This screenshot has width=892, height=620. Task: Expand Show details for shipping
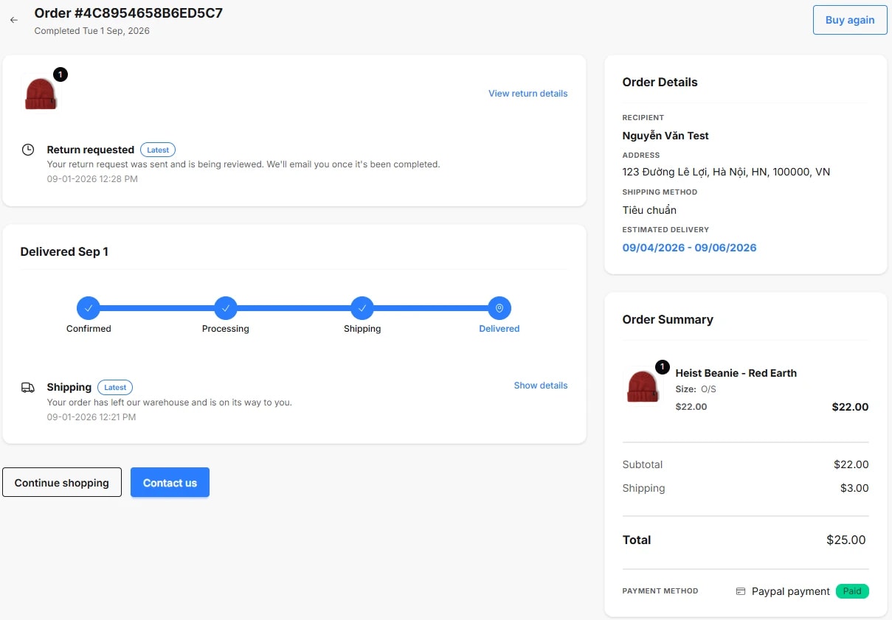pyautogui.click(x=541, y=386)
